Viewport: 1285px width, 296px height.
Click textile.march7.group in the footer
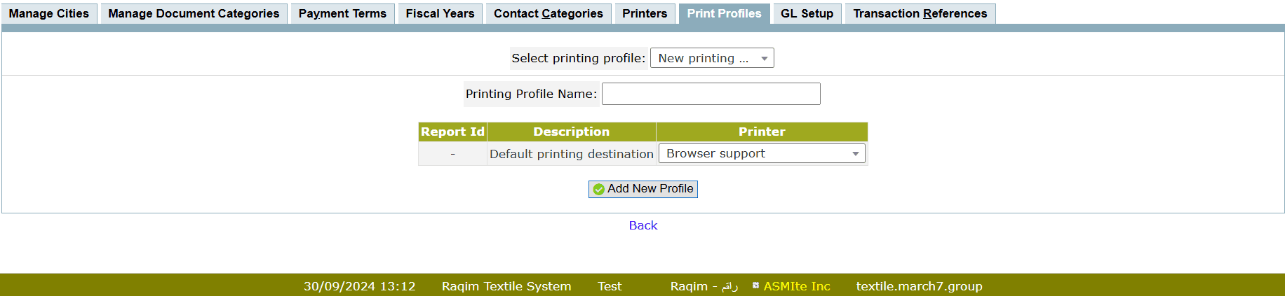[919, 286]
